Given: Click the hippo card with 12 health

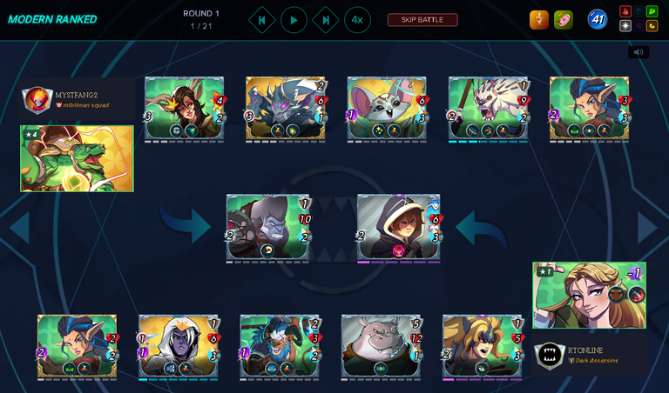Looking at the screenshot, I should pos(381,347).
